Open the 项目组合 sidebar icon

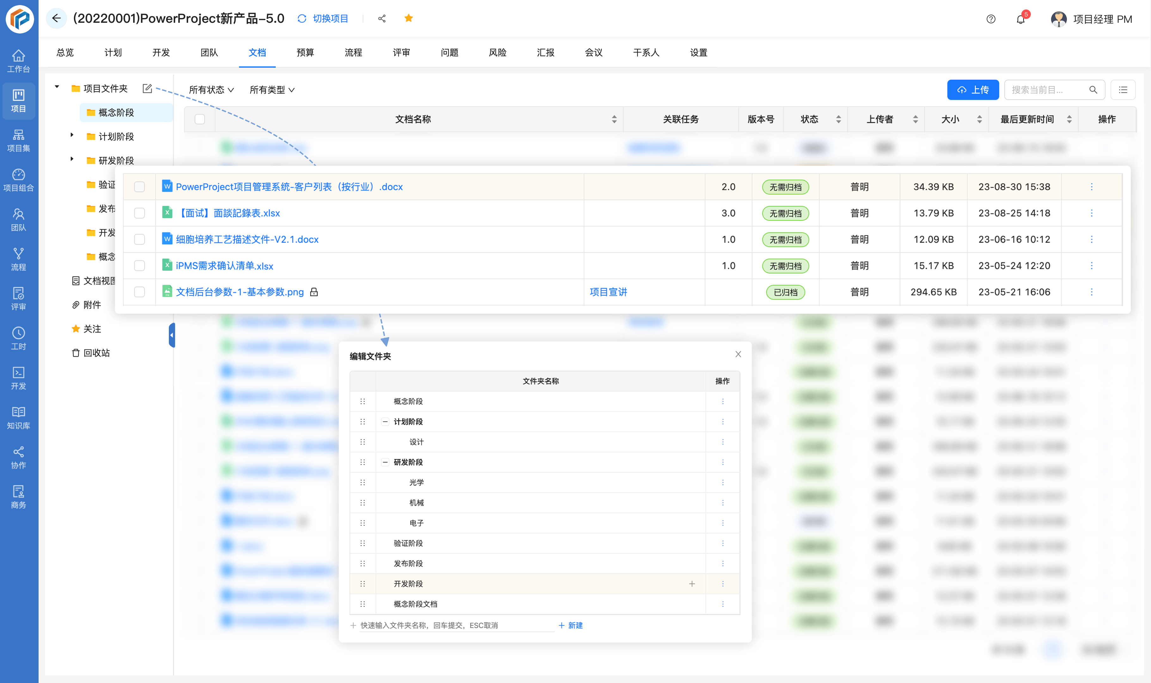point(18,180)
